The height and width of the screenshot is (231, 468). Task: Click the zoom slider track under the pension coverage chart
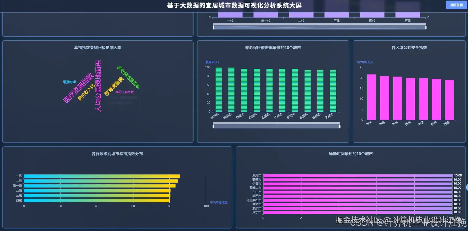tap(277, 126)
